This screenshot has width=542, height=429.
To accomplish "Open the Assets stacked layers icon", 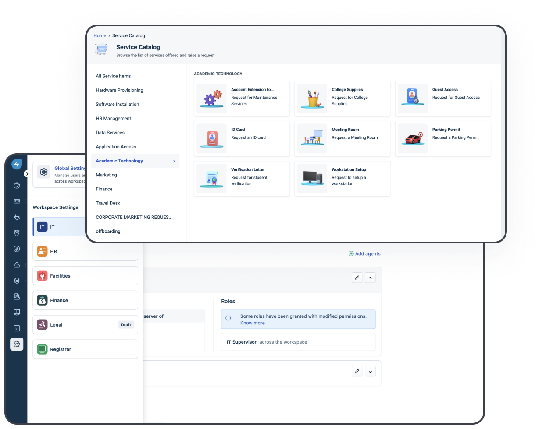I will pos(17,281).
